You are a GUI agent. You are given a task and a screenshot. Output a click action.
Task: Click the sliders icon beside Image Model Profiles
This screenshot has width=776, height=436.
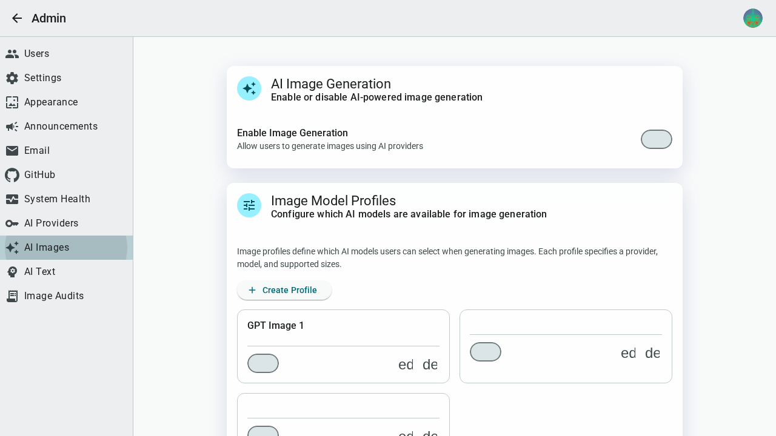pyautogui.click(x=249, y=205)
